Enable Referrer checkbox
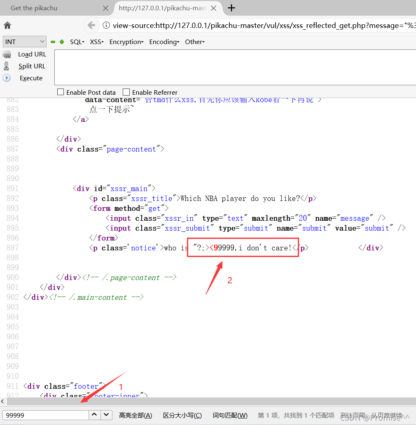Image resolution: width=416 pixels, height=425 pixels. (126, 92)
